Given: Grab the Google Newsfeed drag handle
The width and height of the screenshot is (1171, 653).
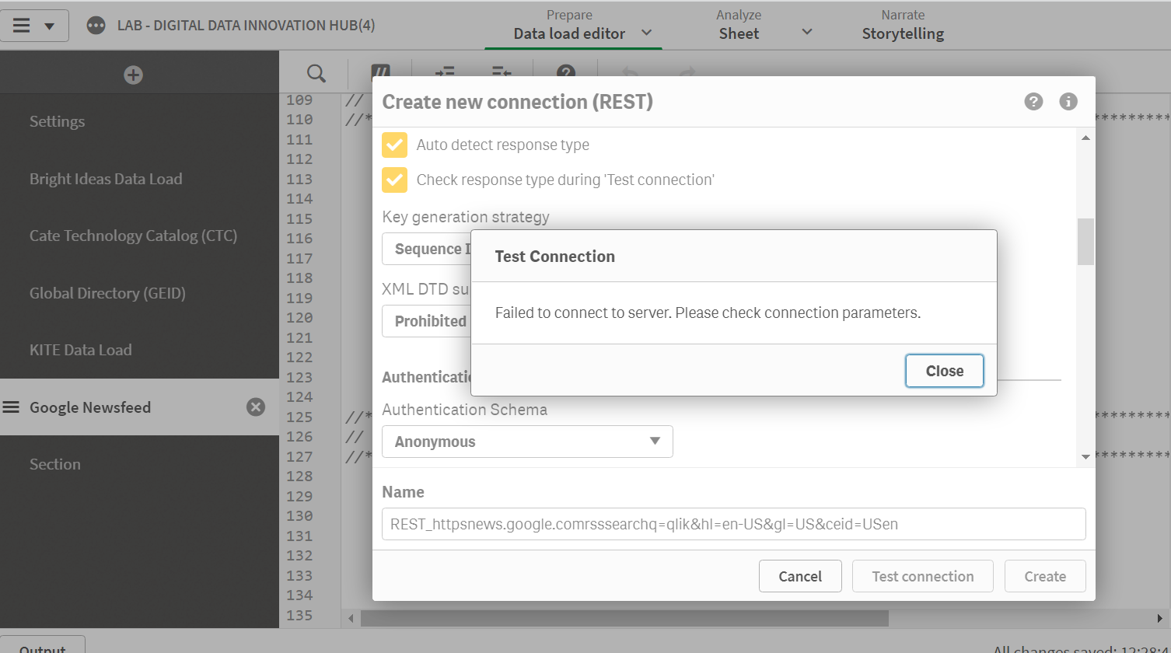Looking at the screenshot, I should coord(11,407).
